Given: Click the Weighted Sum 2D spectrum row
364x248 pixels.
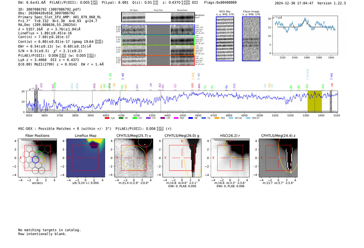Looking at the screenshot, I should (x=158, y=17).
